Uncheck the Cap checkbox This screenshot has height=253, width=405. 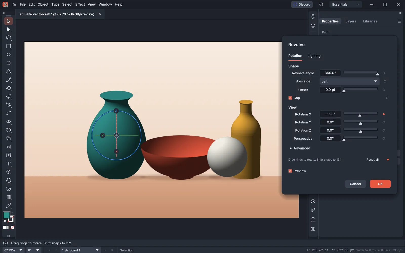pos(290,98)
